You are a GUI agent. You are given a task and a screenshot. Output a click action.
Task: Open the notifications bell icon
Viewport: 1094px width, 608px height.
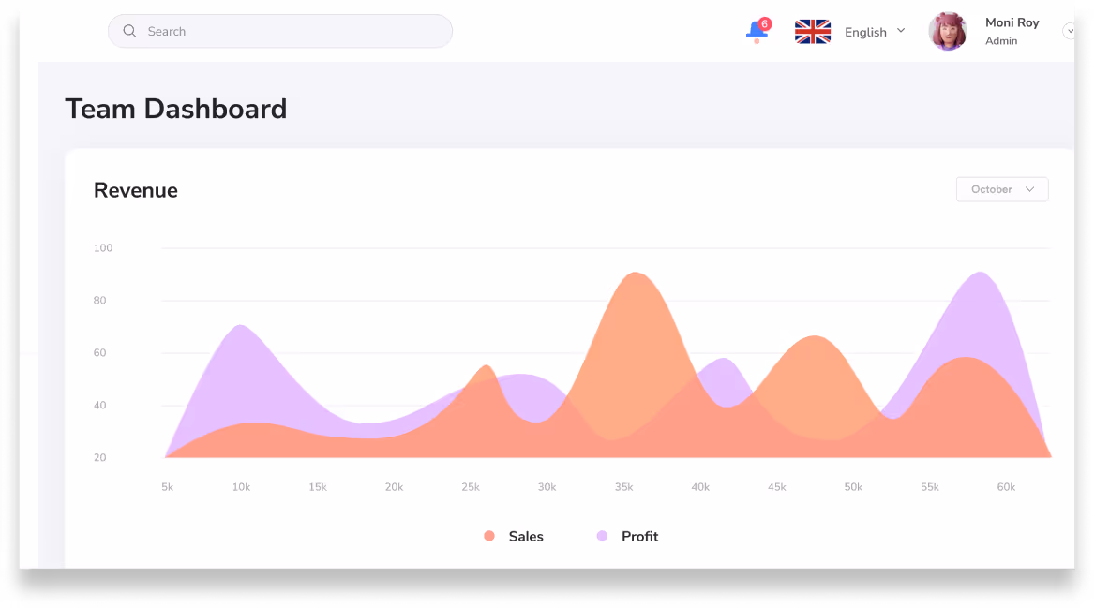click(x=755, y=33)
